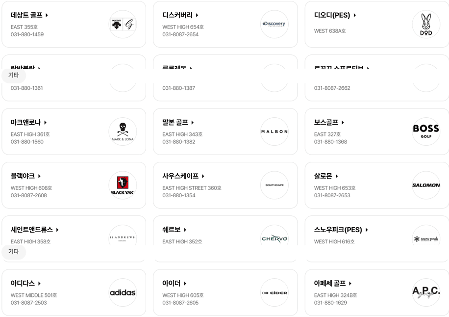Click the BOSS GOLF logo
Screen dimensions: 449x317
426,132
